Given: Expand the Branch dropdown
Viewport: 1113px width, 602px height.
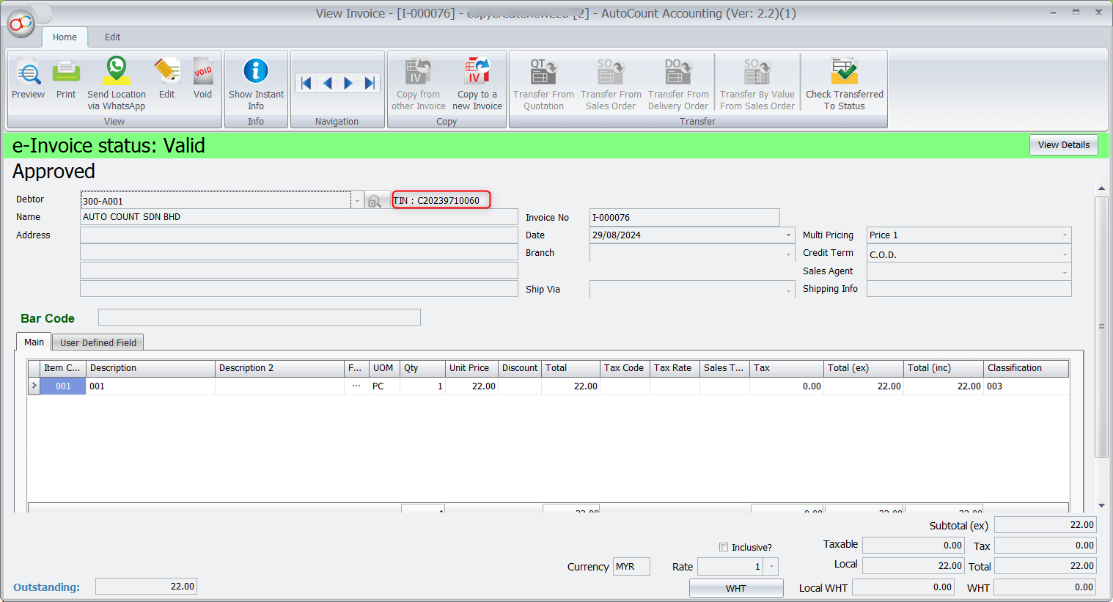Looking at the screenshot, I should click(x=789, y=254).
